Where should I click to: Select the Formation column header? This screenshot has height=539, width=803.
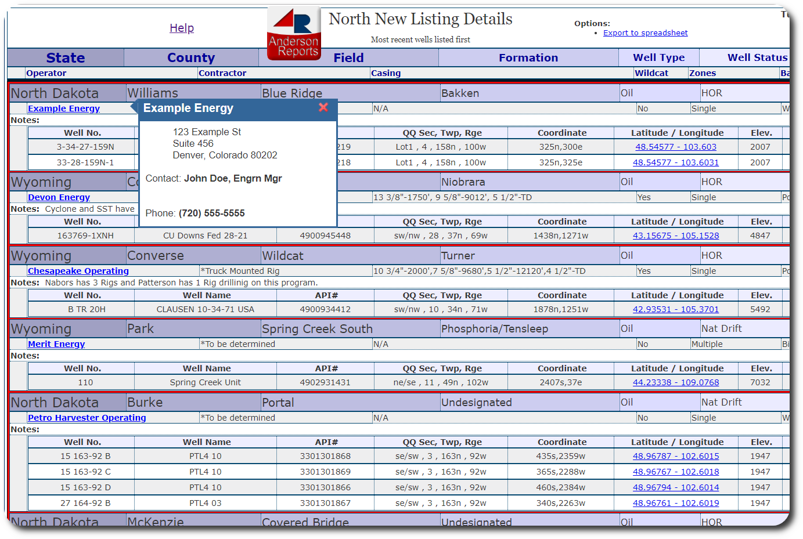(528, 57)
